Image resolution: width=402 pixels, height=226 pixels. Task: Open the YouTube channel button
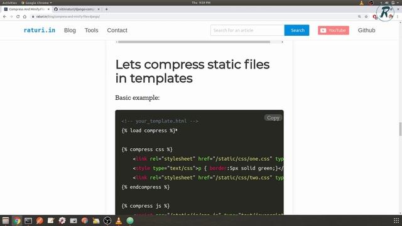(334, 30)
